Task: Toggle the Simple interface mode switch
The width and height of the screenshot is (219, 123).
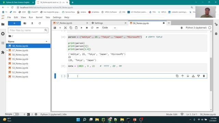Action: 16,114
